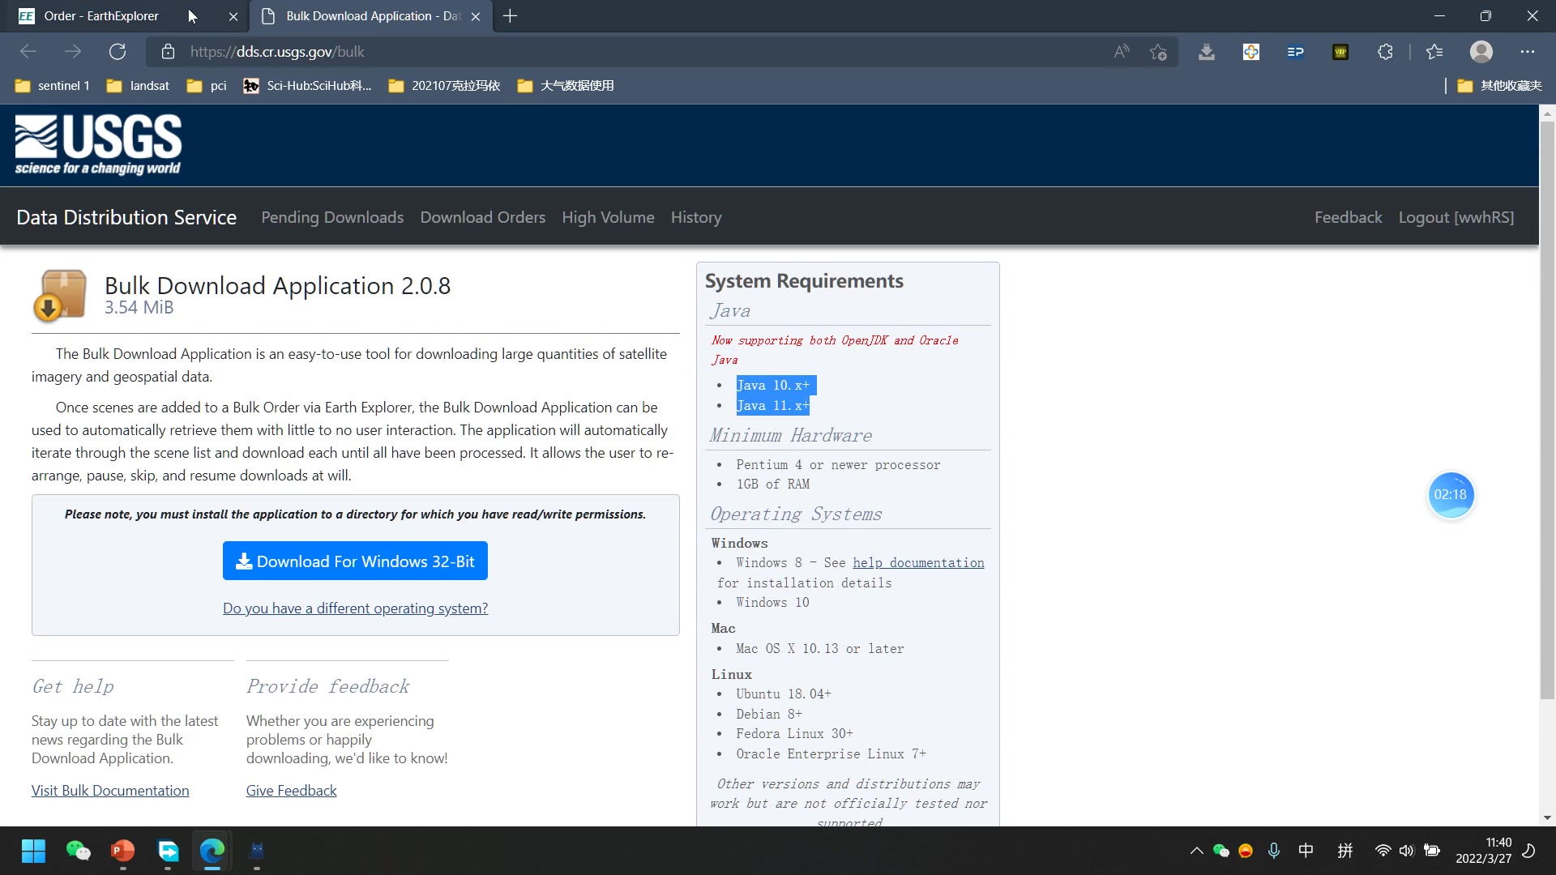Image resolution: width=1556 pixels, height=875 pixels.
Task: Click the History navigation item
Action: pos(695,217)
